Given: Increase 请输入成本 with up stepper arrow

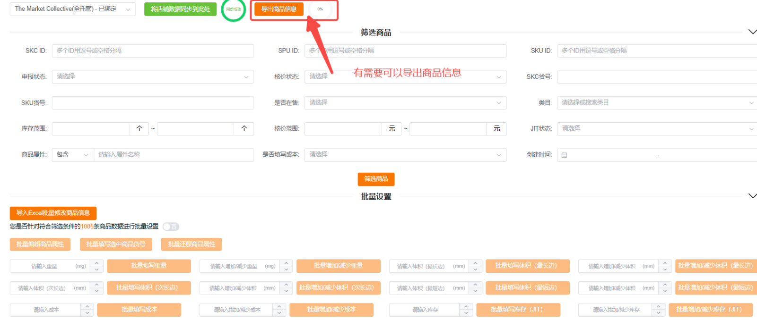Looking at the screenshot, I should coord(87,307).
